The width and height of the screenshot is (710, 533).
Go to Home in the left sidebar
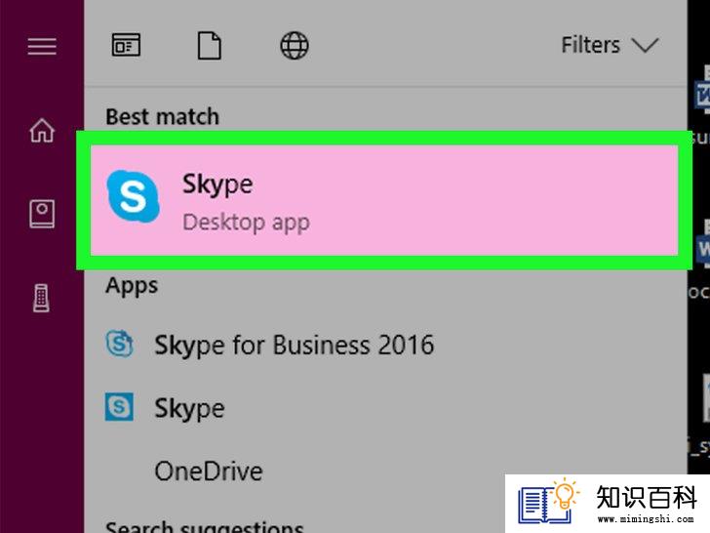[x=42, y=130]
